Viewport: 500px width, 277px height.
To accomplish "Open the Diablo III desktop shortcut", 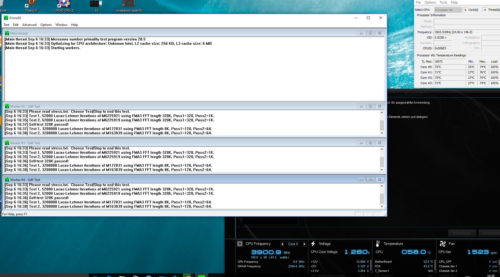I will point(31,6).
